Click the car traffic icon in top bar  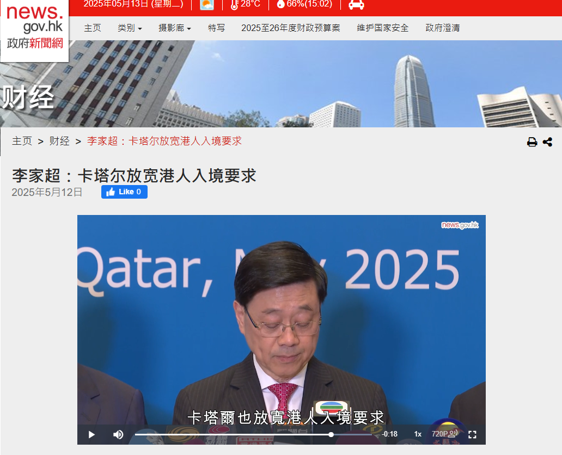coord(356,4)
